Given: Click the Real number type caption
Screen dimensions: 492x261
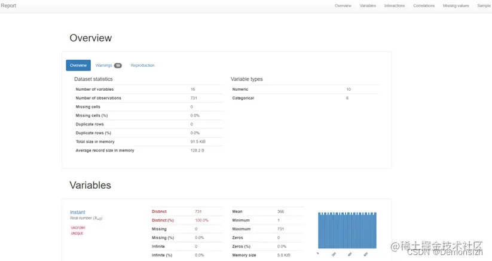Looking at the screenshot, I should pos(86,218).
